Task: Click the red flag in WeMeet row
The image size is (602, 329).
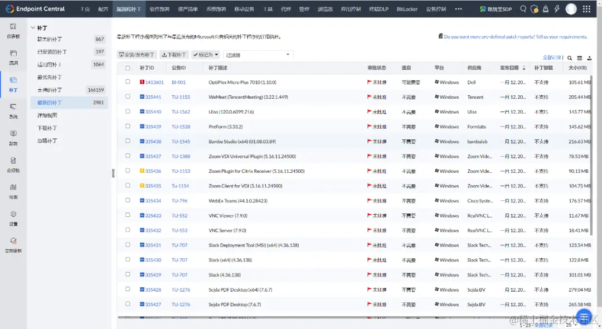Action: (x=370, y=96)
